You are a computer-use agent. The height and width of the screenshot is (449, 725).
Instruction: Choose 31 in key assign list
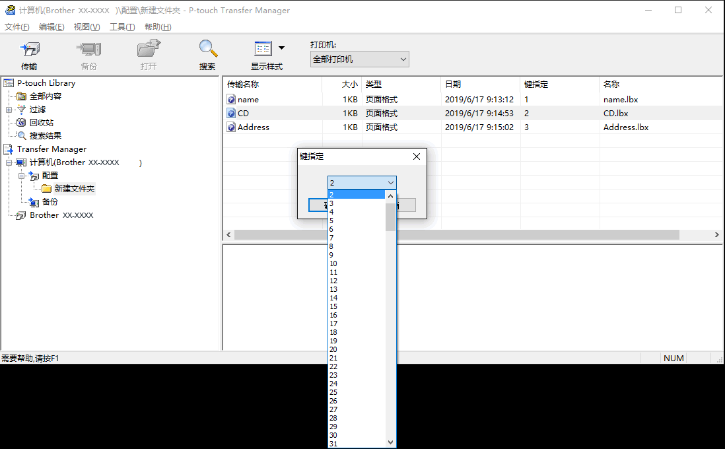(357, 444)
